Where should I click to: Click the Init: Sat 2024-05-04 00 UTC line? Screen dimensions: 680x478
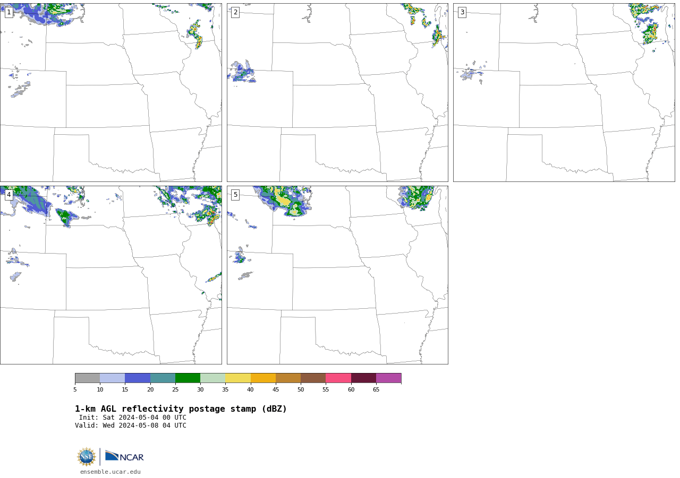133,418
